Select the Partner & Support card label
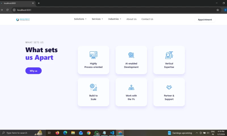 [169, 97]
